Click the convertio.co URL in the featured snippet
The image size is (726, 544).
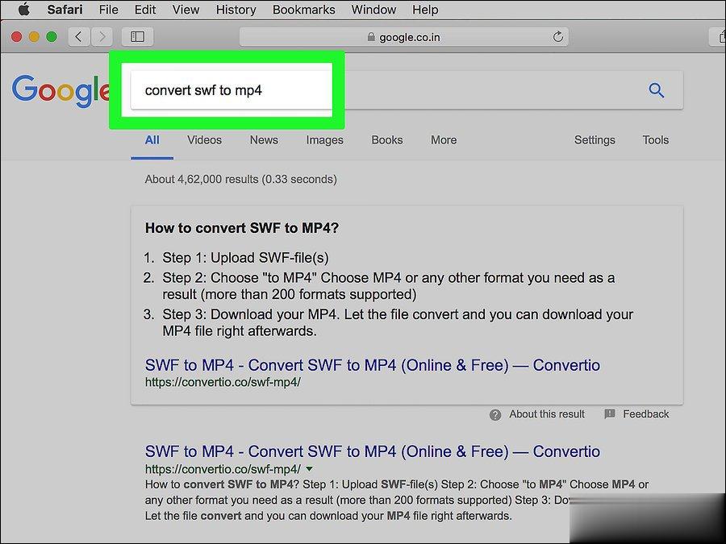[223, 382]
